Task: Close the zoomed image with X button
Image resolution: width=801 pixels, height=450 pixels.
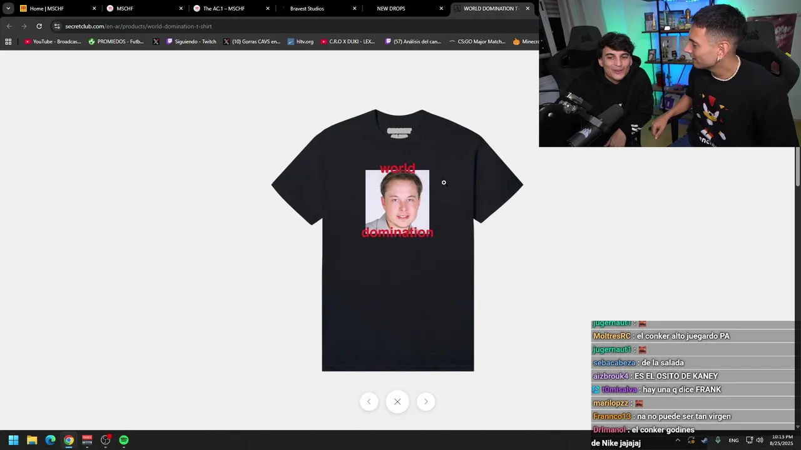Action: tap(397, 402)
